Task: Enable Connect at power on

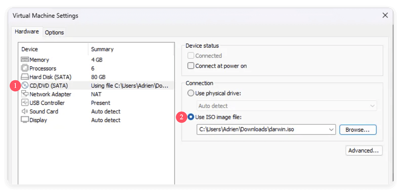Action: pyautogui.click(x=191, y=66)
